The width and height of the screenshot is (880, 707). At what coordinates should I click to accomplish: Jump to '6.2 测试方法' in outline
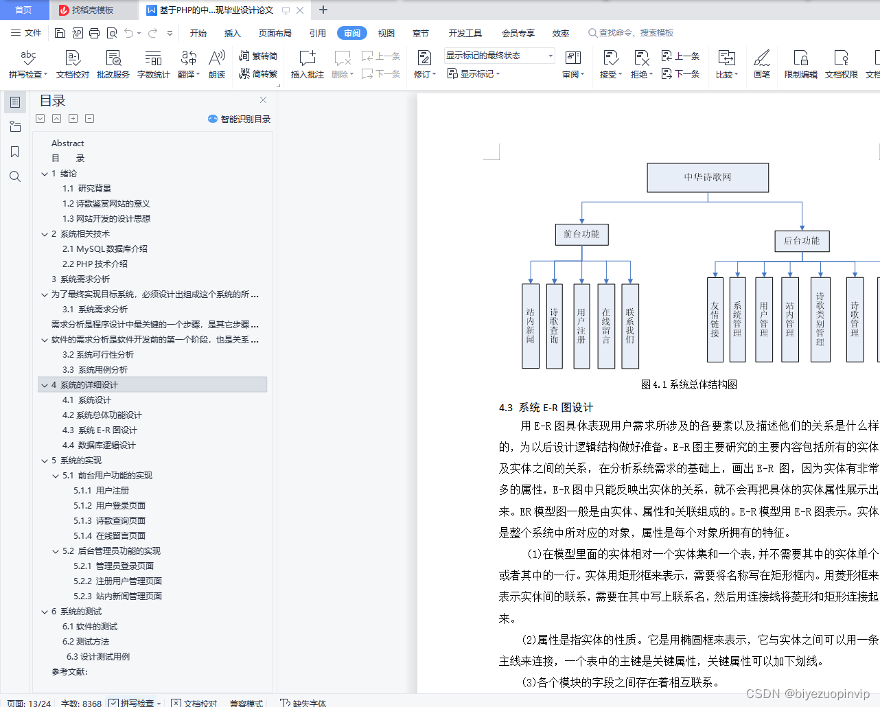pos(86,642)
